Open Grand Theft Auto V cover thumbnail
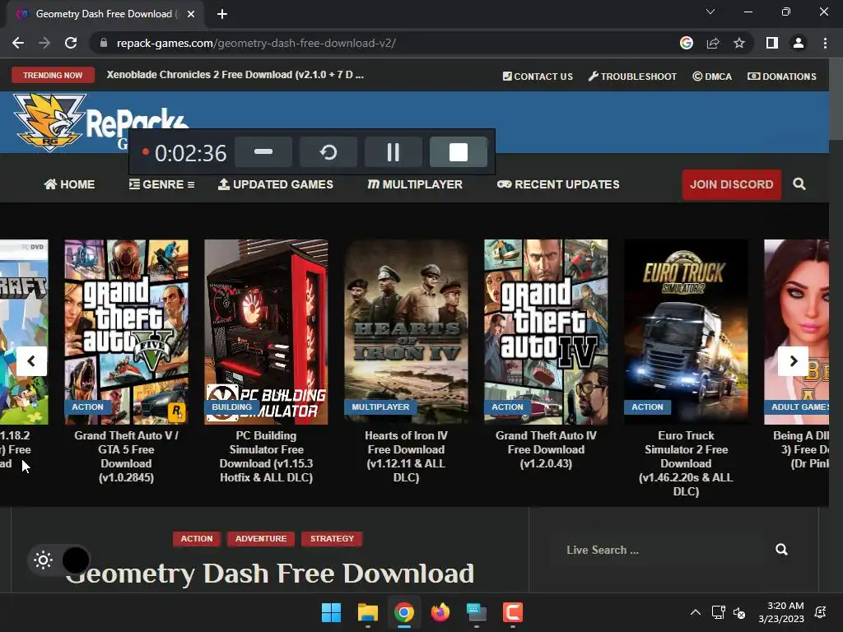The height and width of the screenshot is (632, 843). coord(126,332)
